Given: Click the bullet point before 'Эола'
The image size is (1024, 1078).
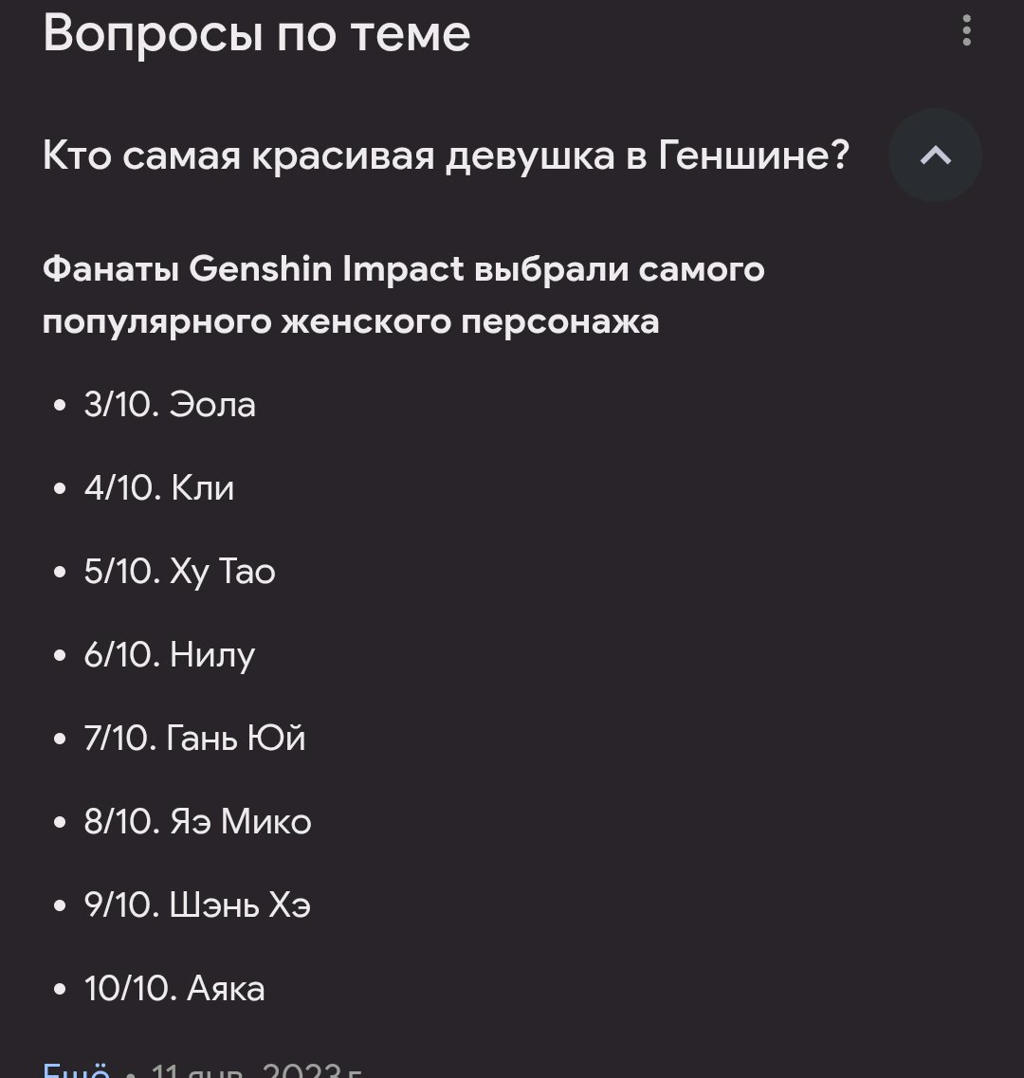Looking at the screenshot, I should (60, 405).
